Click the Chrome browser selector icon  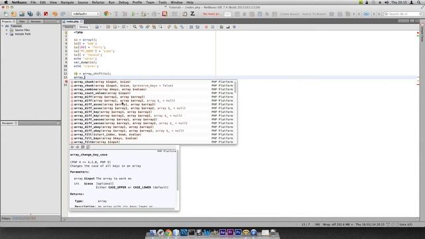(106, 14)
